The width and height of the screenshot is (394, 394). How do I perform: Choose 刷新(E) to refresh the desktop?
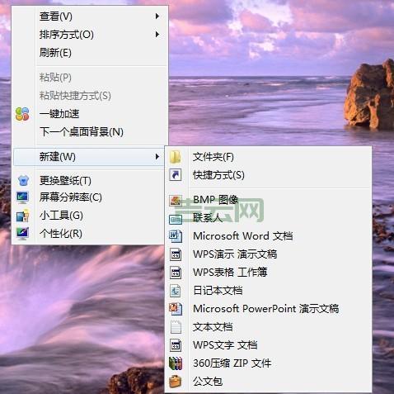click(90, 52)
